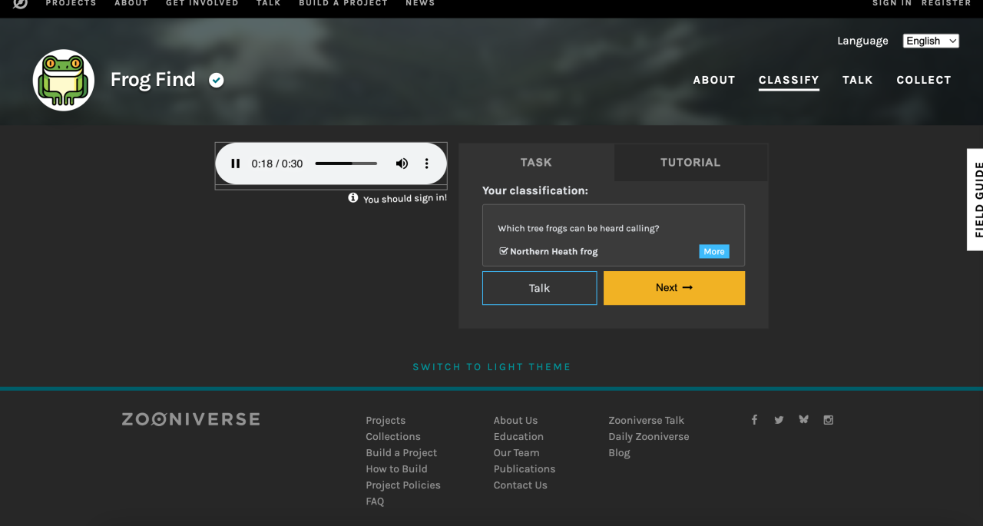Open News in top navigation
Viewport: 983px width, 526px height.
(x=420, y=3)
